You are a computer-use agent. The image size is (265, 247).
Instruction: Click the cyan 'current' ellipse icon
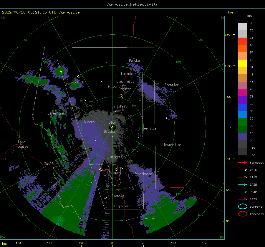coord(243,206)
